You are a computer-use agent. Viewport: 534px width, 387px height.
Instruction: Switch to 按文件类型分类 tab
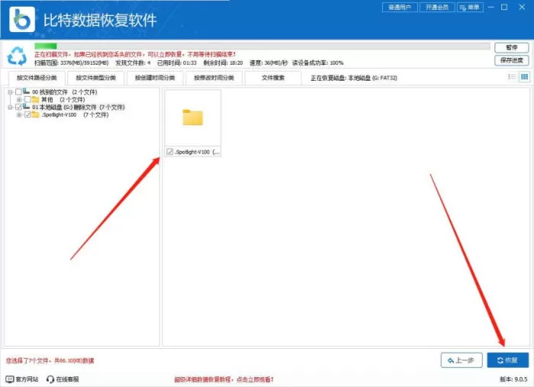(x=95, y=78)
